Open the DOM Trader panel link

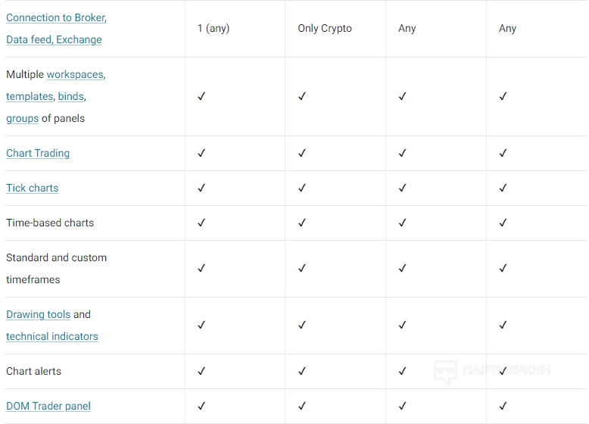pyautogui.click(x=48, y=406)
